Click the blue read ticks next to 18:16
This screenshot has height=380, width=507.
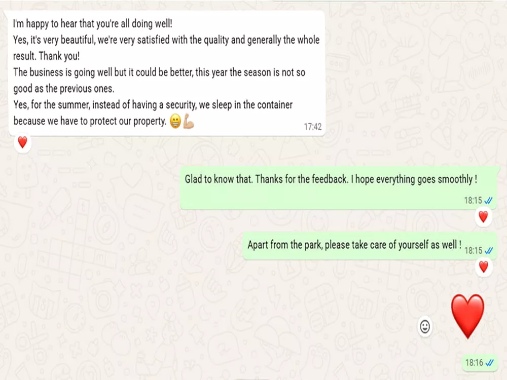489,363
